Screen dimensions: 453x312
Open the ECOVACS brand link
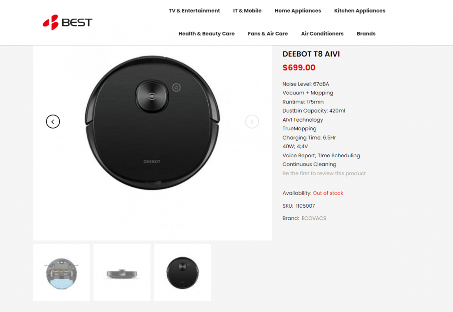tap(314, 219)
